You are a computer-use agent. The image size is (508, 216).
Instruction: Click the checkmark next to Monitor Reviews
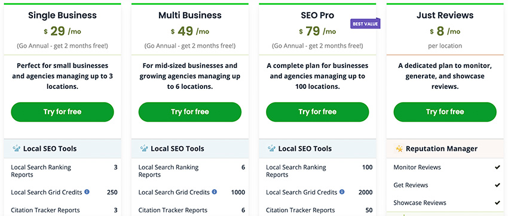point(497,167)
